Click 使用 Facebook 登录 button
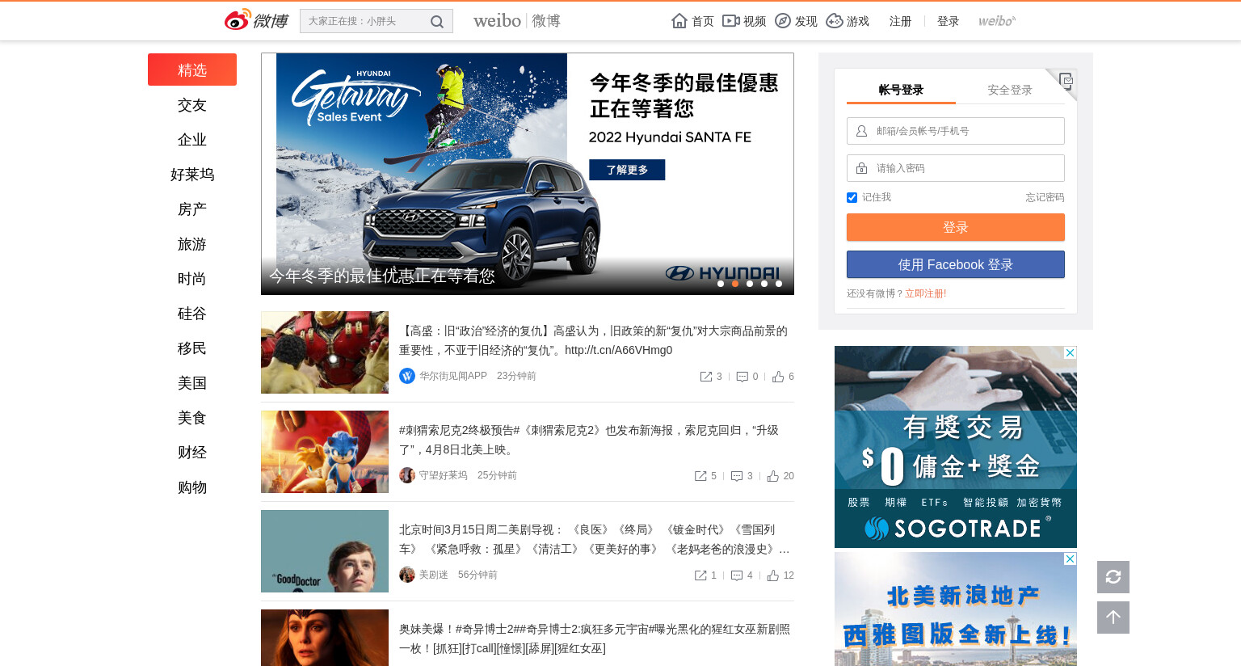 pos(956,264)
